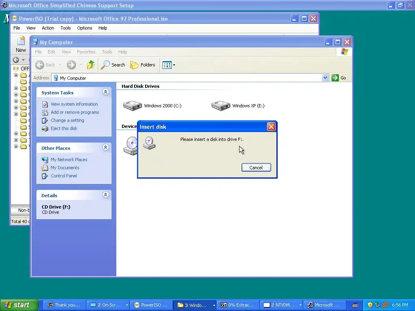Viewport: 415px width, 311px height.
Task: Click the Search toolbar button
Action: tap(113, 65)
